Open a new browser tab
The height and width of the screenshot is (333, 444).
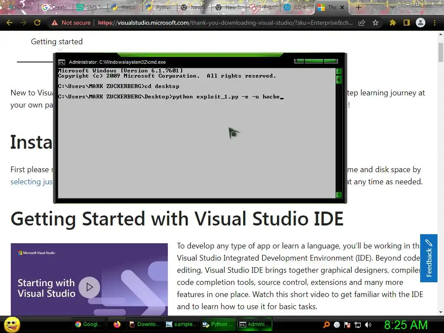358,7
